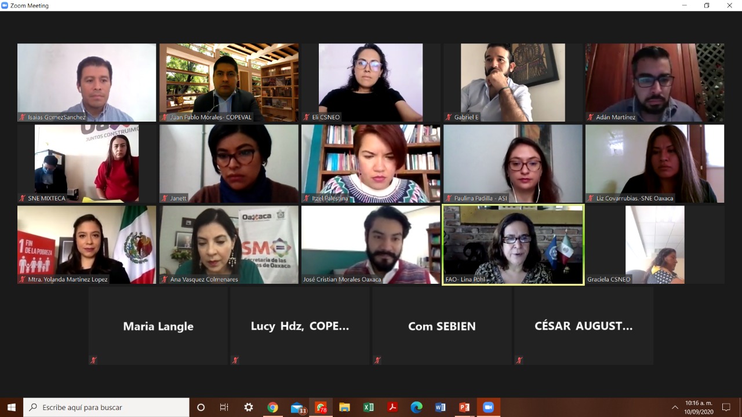Open Mail app with 33 badge
Image resolution: width=742 pixels, height=417 pixels.
click(x=297, y=408)
